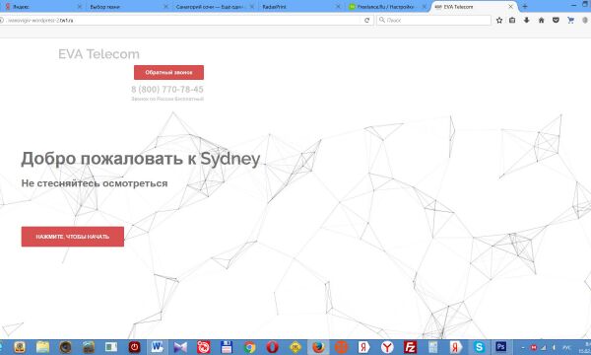Close the EVA Telecom tab

(x=510, y=7)
